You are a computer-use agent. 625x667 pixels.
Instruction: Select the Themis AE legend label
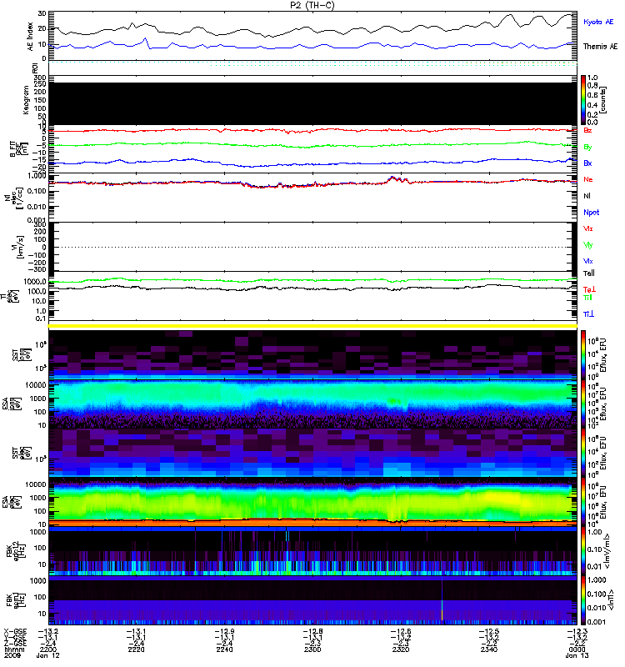point(600,47)
